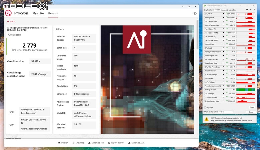
Task: Minimize the Procyon window
Action: pyautogui.click(x=182, y=6)
